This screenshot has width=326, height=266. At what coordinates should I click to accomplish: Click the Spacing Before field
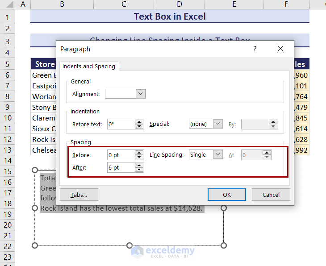click(121, 155)
